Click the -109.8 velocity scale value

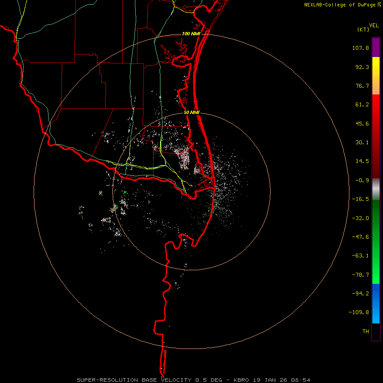pyautogui.click(x=359, y=312)
